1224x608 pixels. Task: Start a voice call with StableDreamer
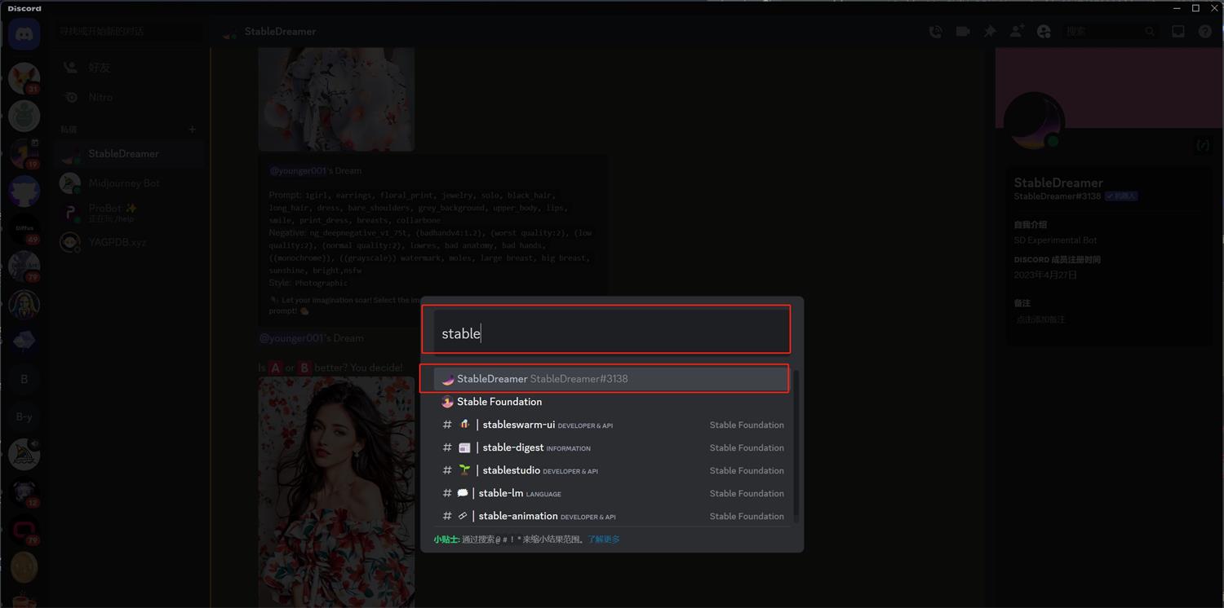[935, 31]
